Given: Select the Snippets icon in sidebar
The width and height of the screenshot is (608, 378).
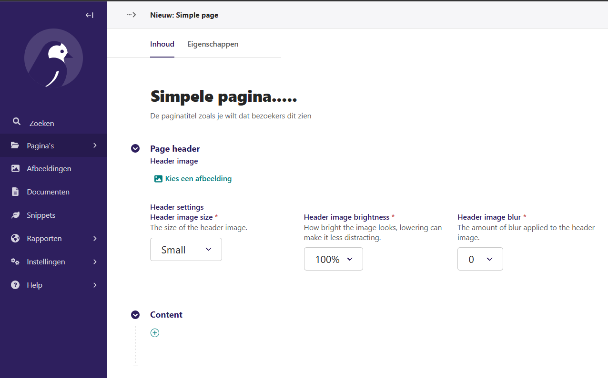Looking at the screenshot, I should click(x=17, y=215).
